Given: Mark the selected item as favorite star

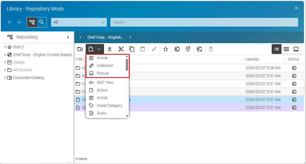Looking at the screenshot, I should [165, 49].
